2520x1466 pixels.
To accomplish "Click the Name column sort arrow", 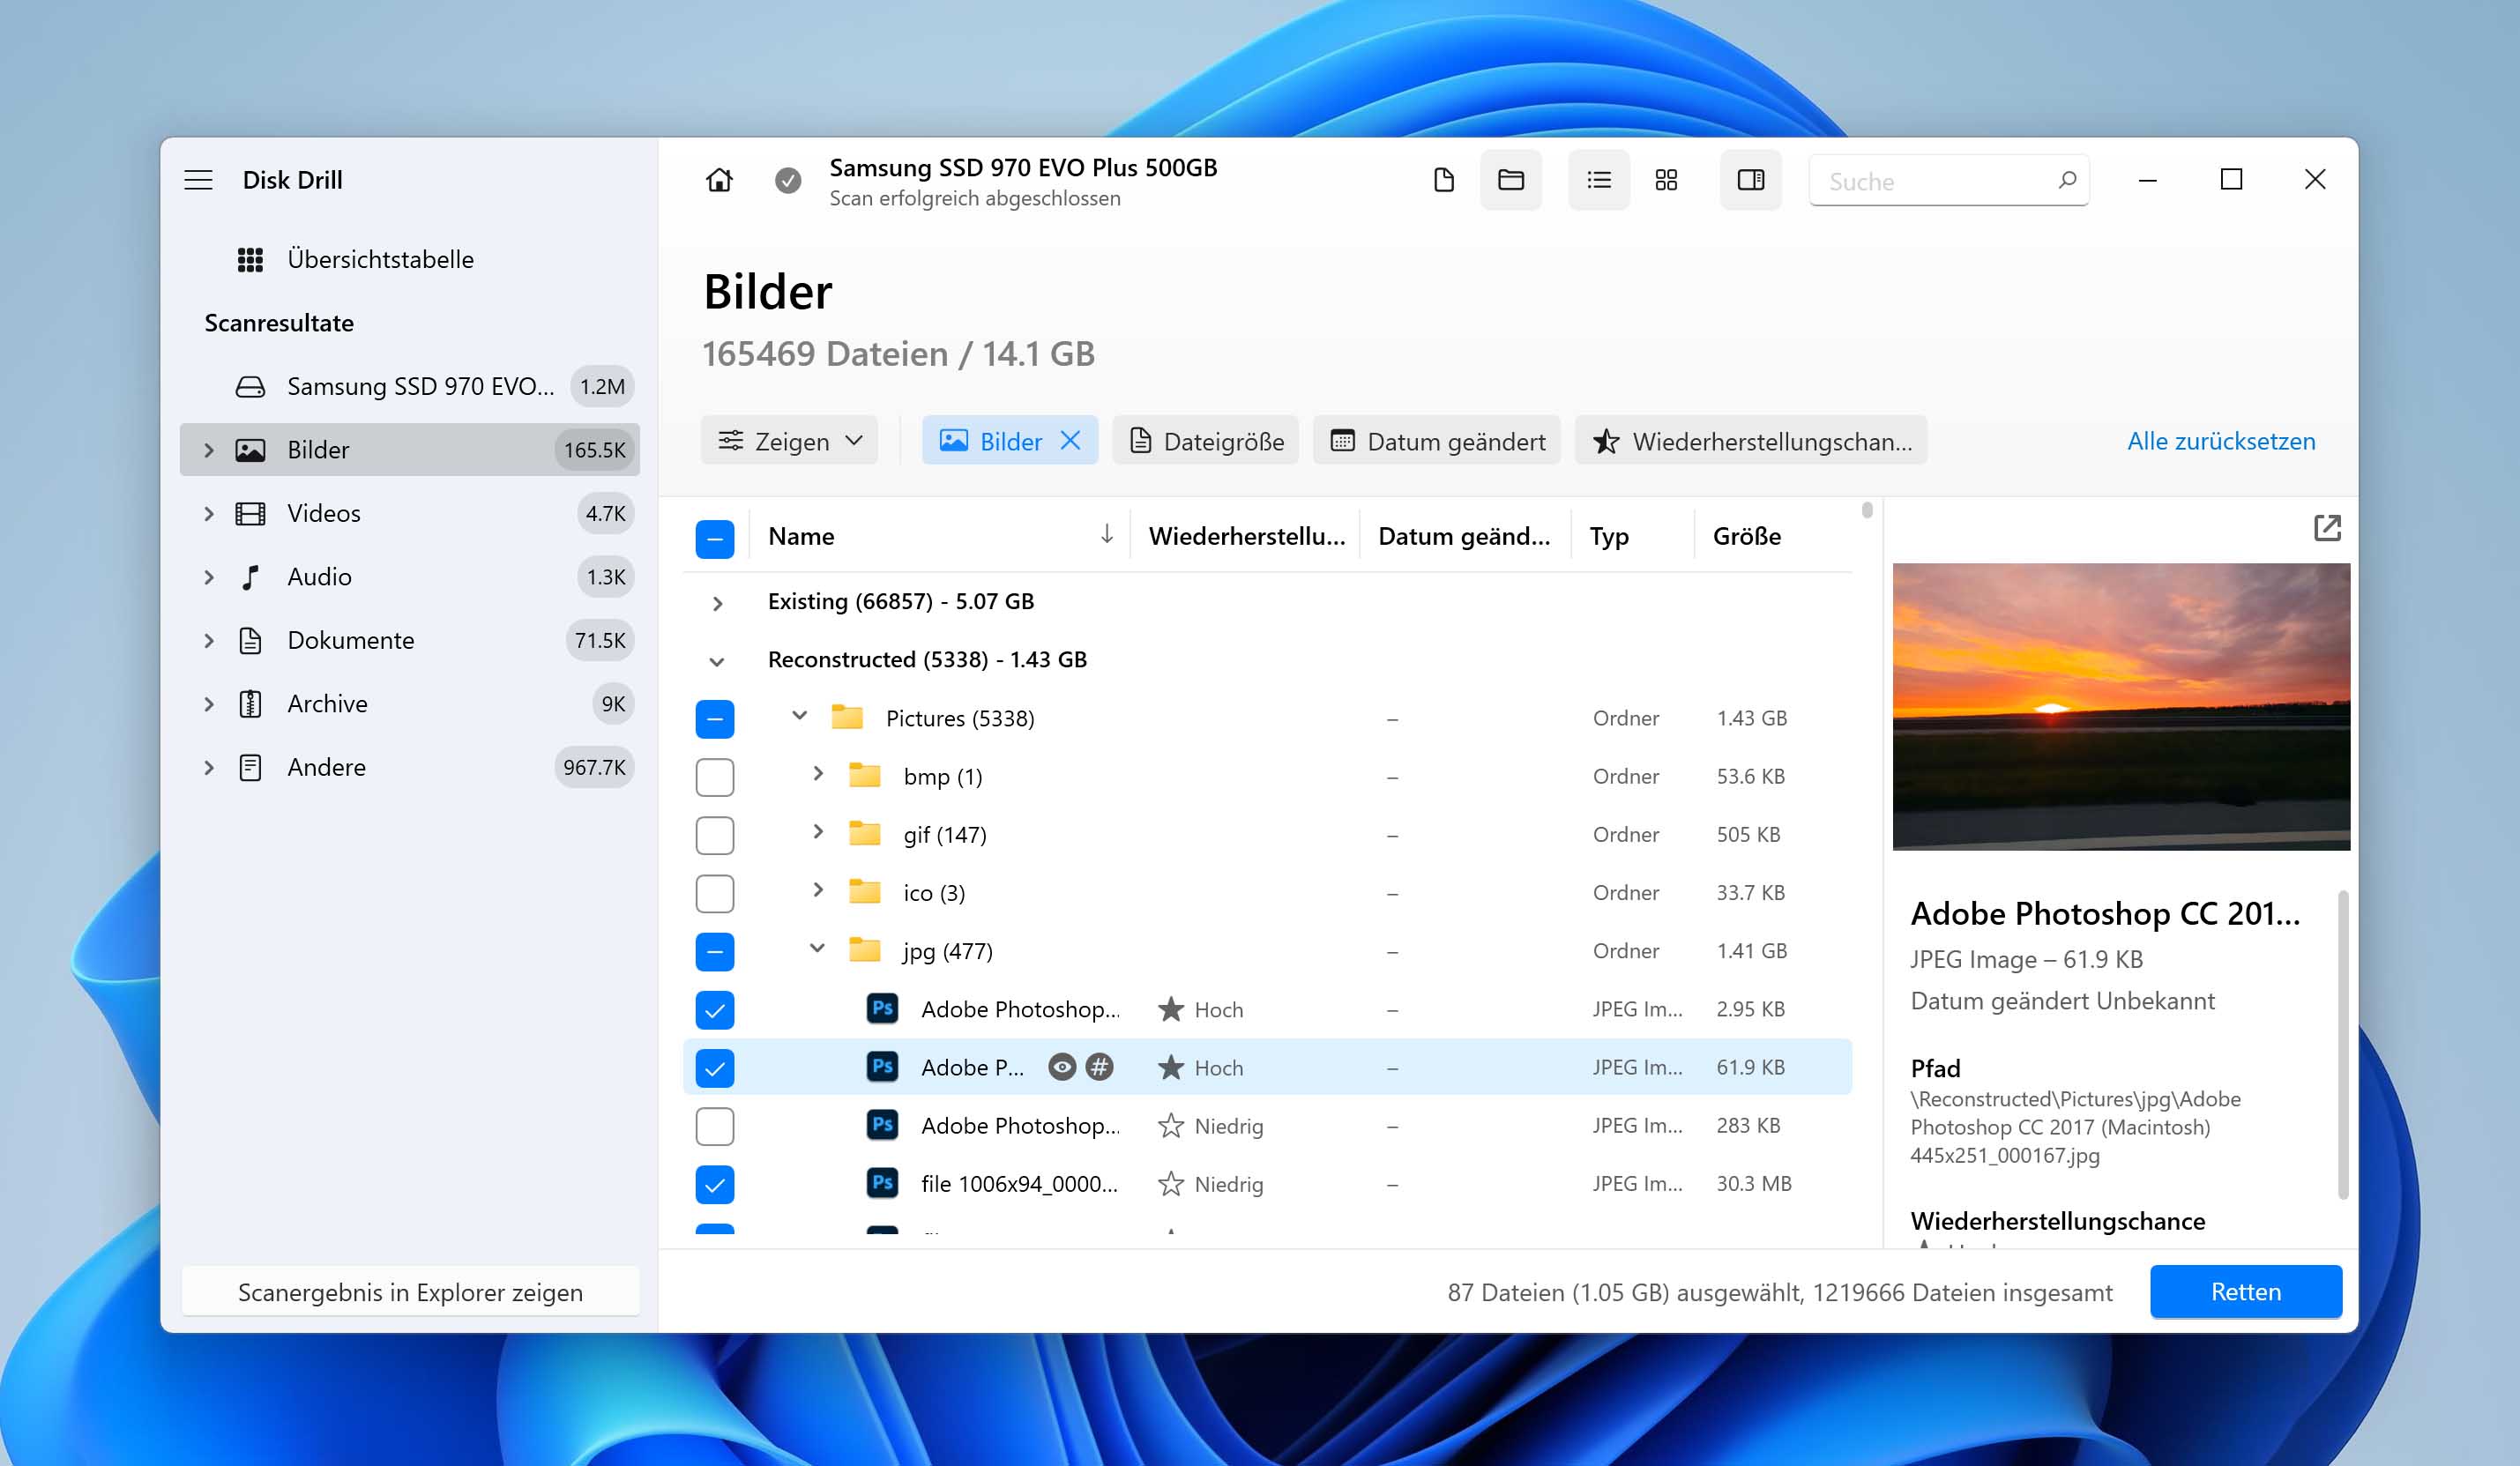I will (x=1106, y=535).
